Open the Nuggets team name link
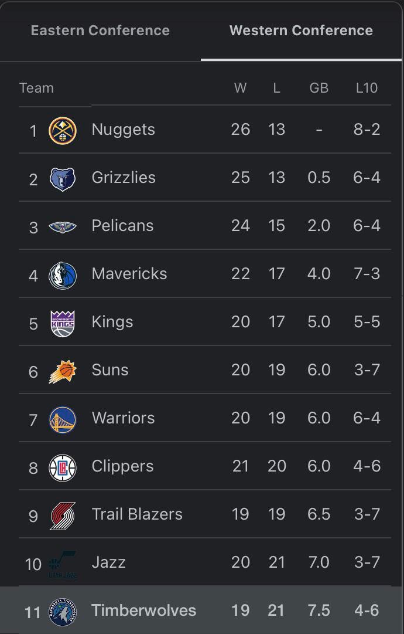Image resolution: width=404 pixels, height=634 pixels. [124, 130]
